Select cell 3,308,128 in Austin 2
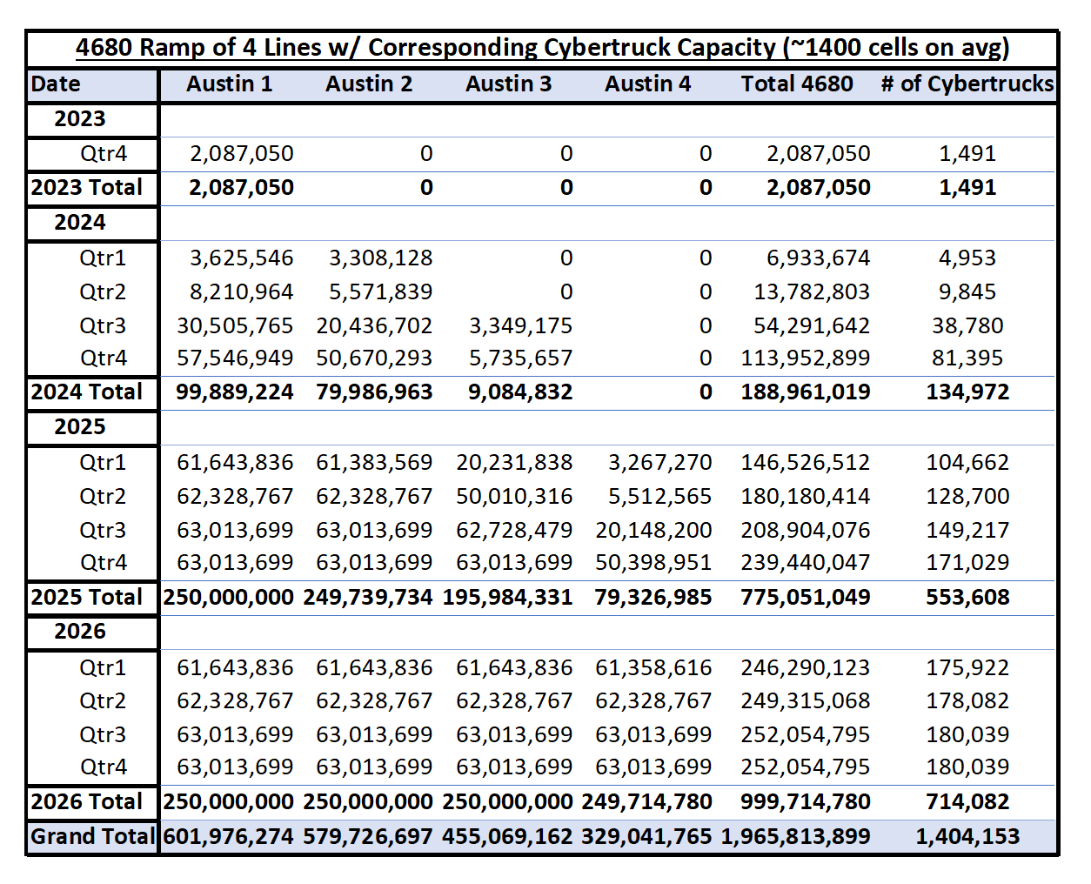Screen dimensions: 1091x884 point(380,258)
